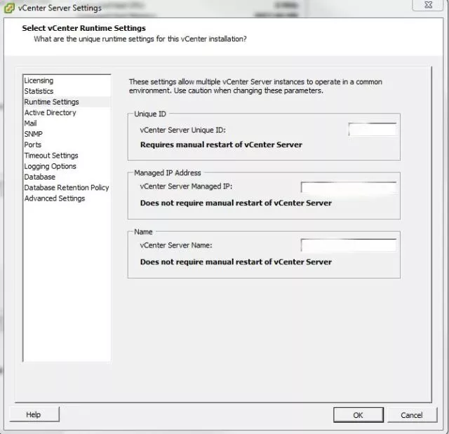Click the vCenter Server Managed IP field
The width and height of the screenshot is (449, 434).
(349, 188)
